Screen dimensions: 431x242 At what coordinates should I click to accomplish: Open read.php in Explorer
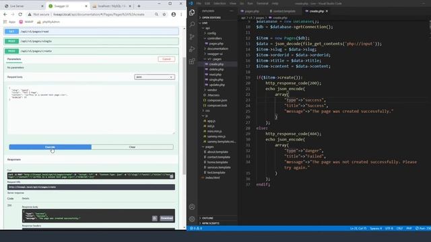tap(215, 75)
